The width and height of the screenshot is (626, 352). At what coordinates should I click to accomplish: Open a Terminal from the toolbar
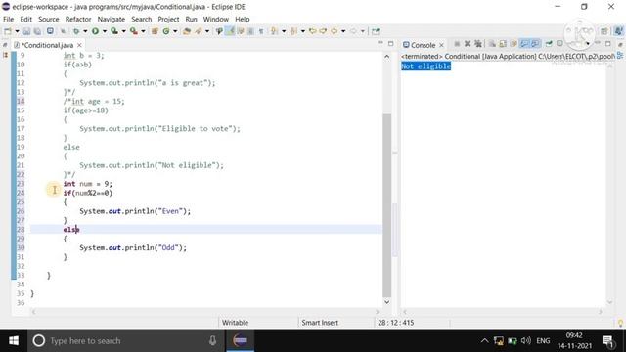[x=50, y=31]
